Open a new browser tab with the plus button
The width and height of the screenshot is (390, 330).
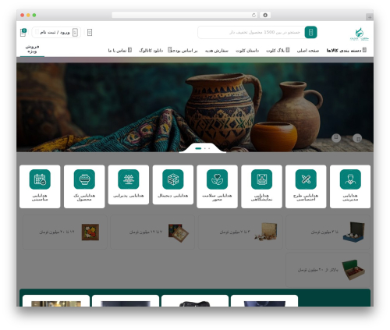[370, 17]
